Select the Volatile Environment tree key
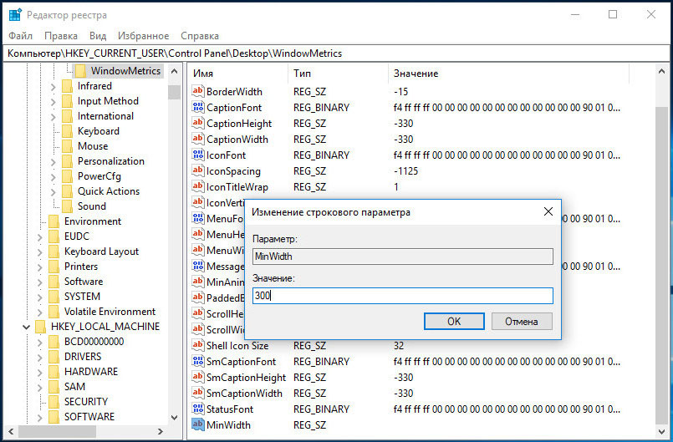 point(110,311)
